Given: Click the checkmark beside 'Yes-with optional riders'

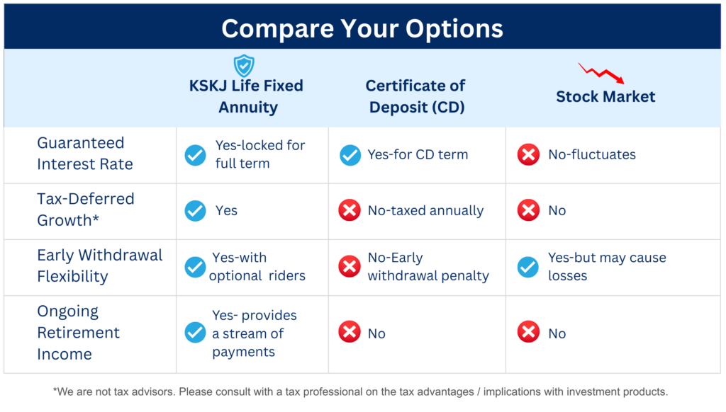Looking at the screenshot, I should [x=196, y=267].
